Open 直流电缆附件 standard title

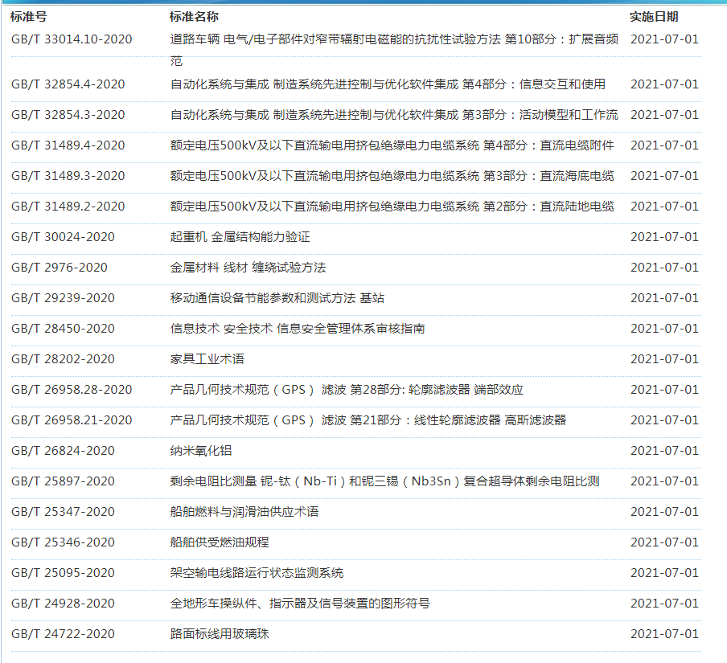pos(392,145)
